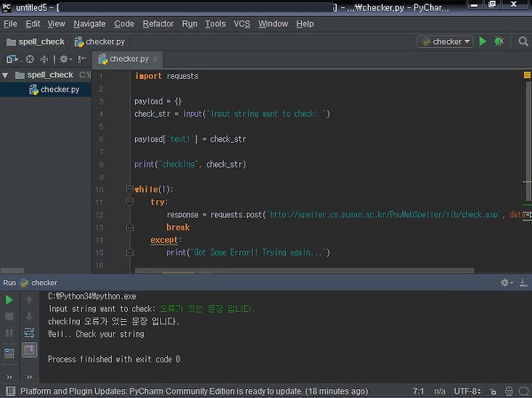Screen dimensions: 532x398
Task: Click the down stack trace arrow in Run console
Action: coord(29,317)
